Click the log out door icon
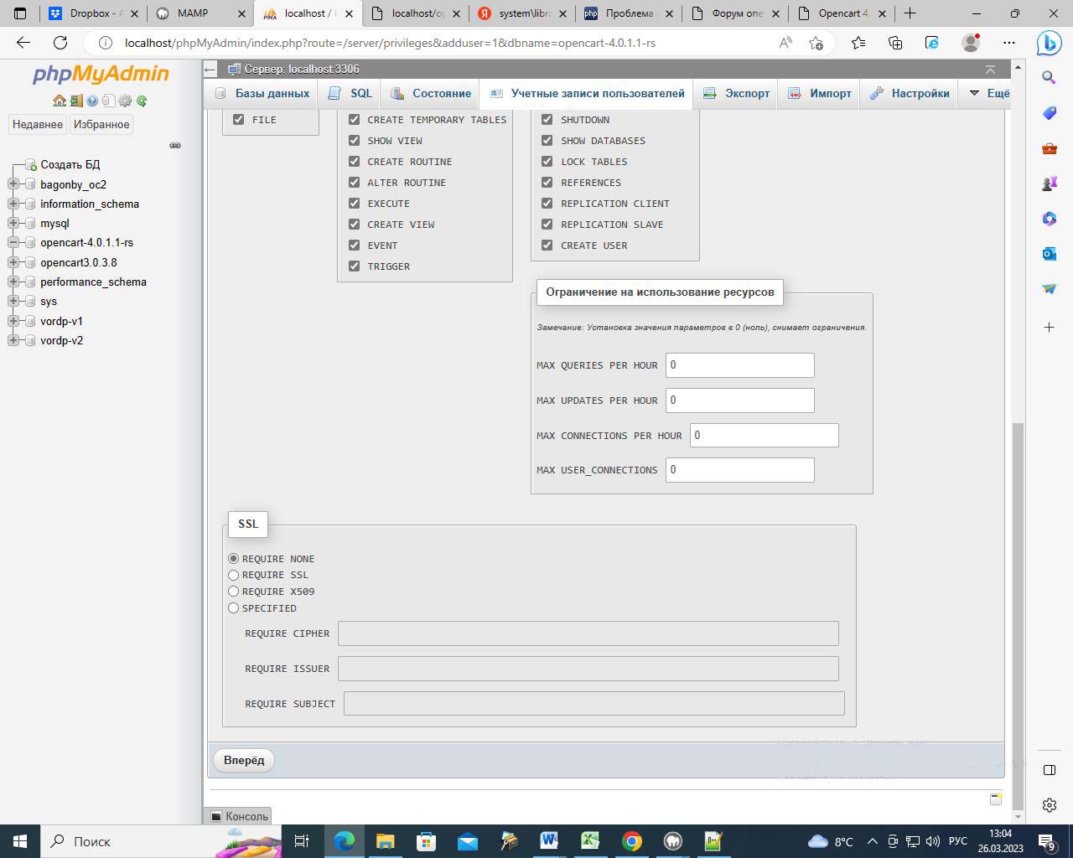This screenshot has height=858, width=1073. point(76,101)
